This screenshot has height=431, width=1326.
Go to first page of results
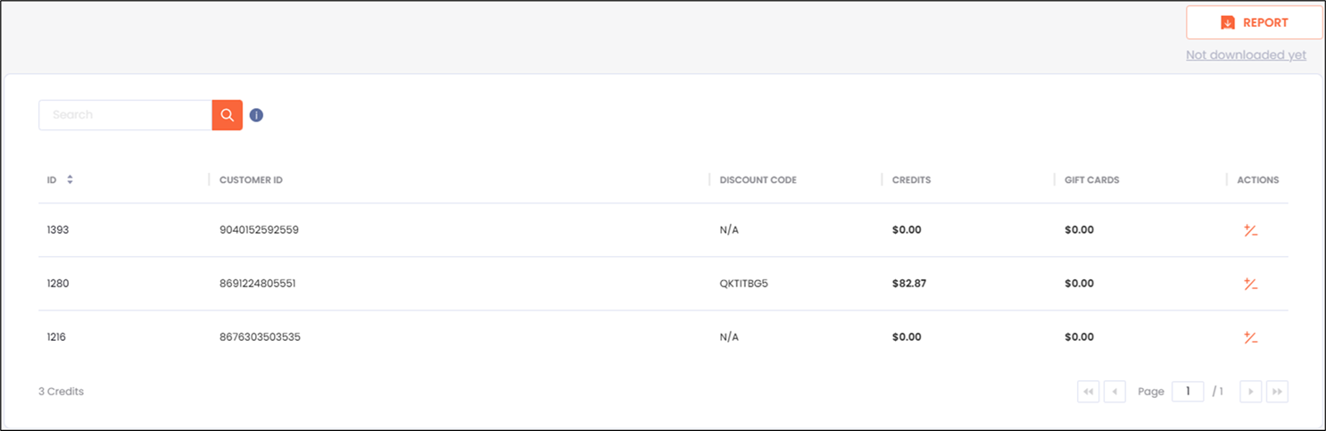(x=1088, y=392)
